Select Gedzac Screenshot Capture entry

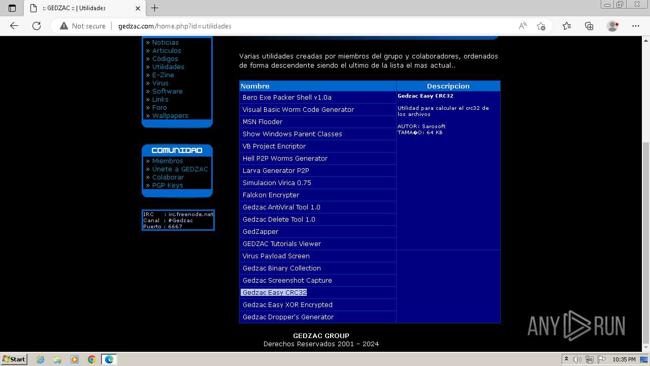(318, 280)
